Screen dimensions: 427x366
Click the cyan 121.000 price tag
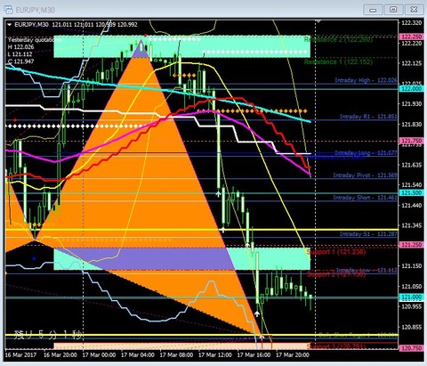[x=412, y=297]
